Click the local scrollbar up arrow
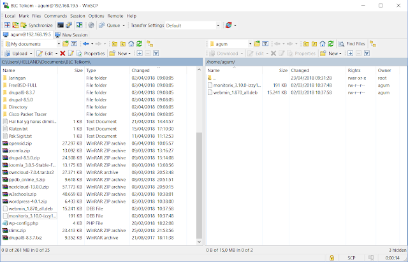408x262 pixels. [x=199, y=69]
